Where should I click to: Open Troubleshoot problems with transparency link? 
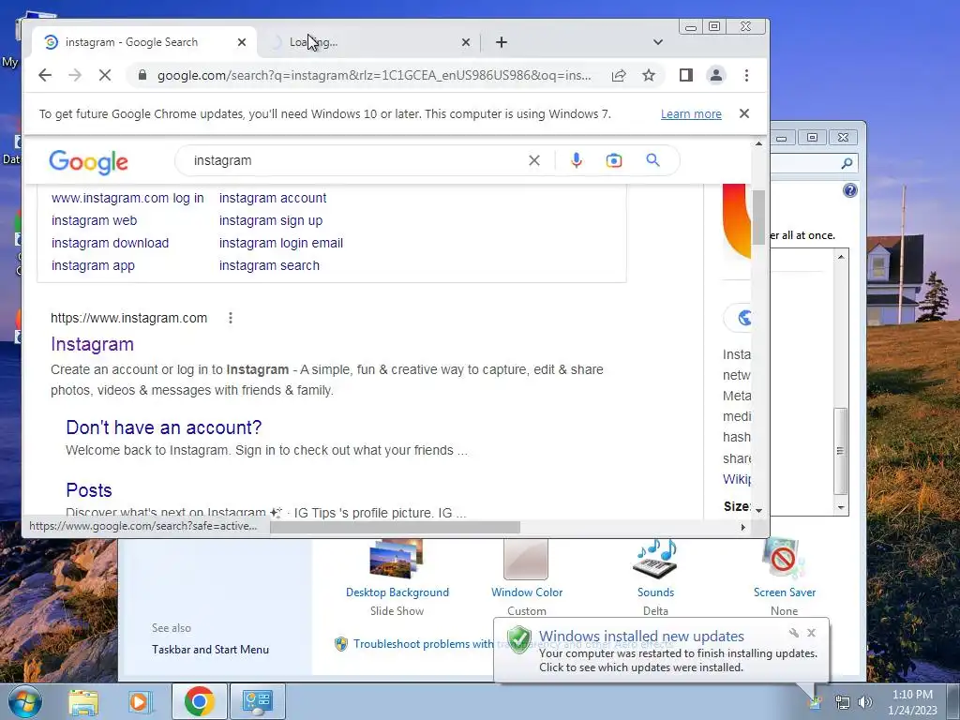click(423, 644)
